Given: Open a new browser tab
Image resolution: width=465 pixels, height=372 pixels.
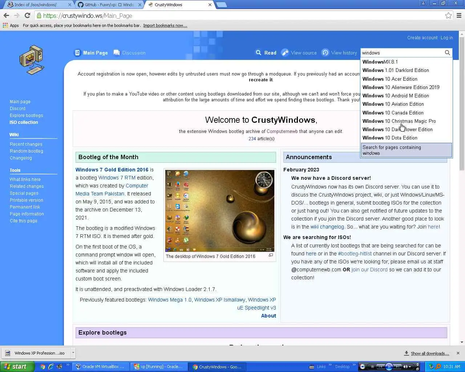Looking at the screenshot, I should 221,5.
